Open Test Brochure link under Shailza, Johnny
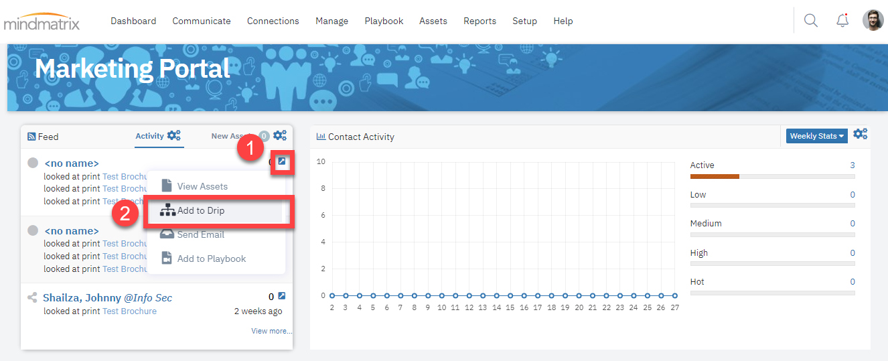 coord(129,311)
